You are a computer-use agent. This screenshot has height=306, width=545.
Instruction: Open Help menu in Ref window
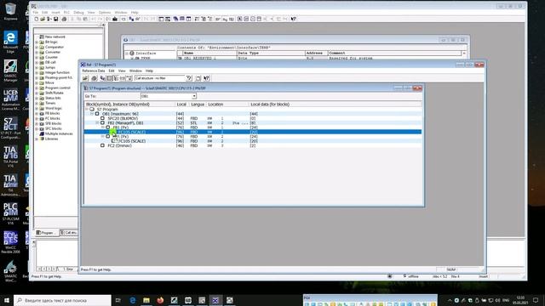pos(149,71)
